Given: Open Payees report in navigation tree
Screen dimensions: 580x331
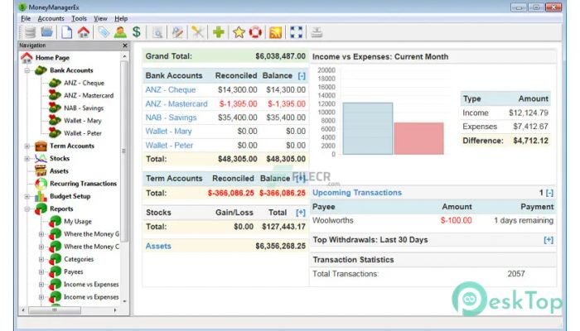Looking at the screenshot, I should click(73, 271).
